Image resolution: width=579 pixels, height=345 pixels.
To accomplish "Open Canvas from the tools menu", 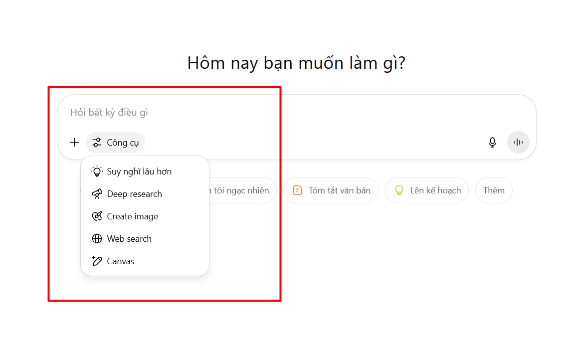I will 145,261.
